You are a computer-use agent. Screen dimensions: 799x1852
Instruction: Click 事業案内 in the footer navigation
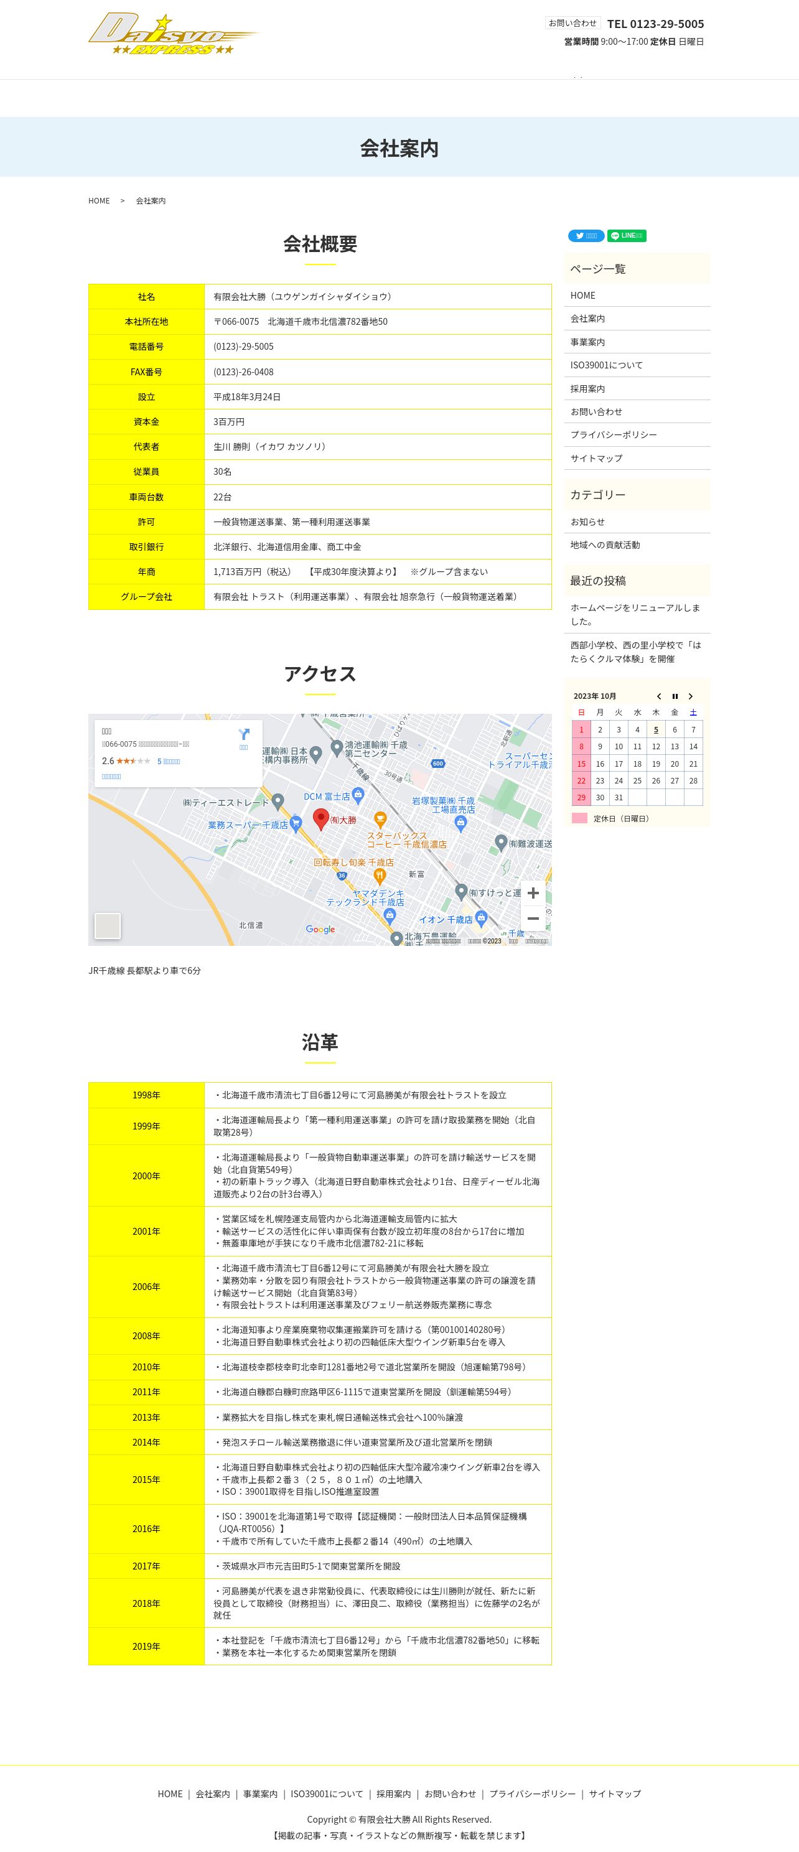pos(260,1794)
